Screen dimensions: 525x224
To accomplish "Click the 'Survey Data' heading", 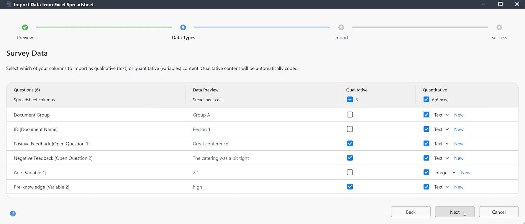I will click(27, 53).
